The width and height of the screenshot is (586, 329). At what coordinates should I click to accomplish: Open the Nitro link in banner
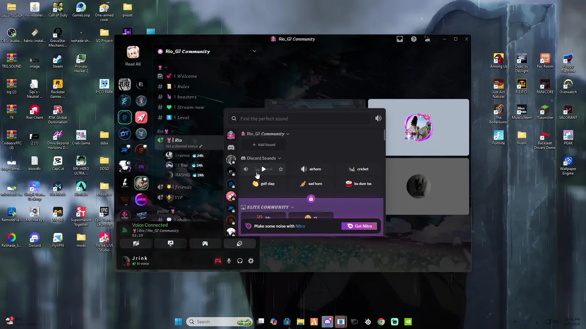click(300, 226)
